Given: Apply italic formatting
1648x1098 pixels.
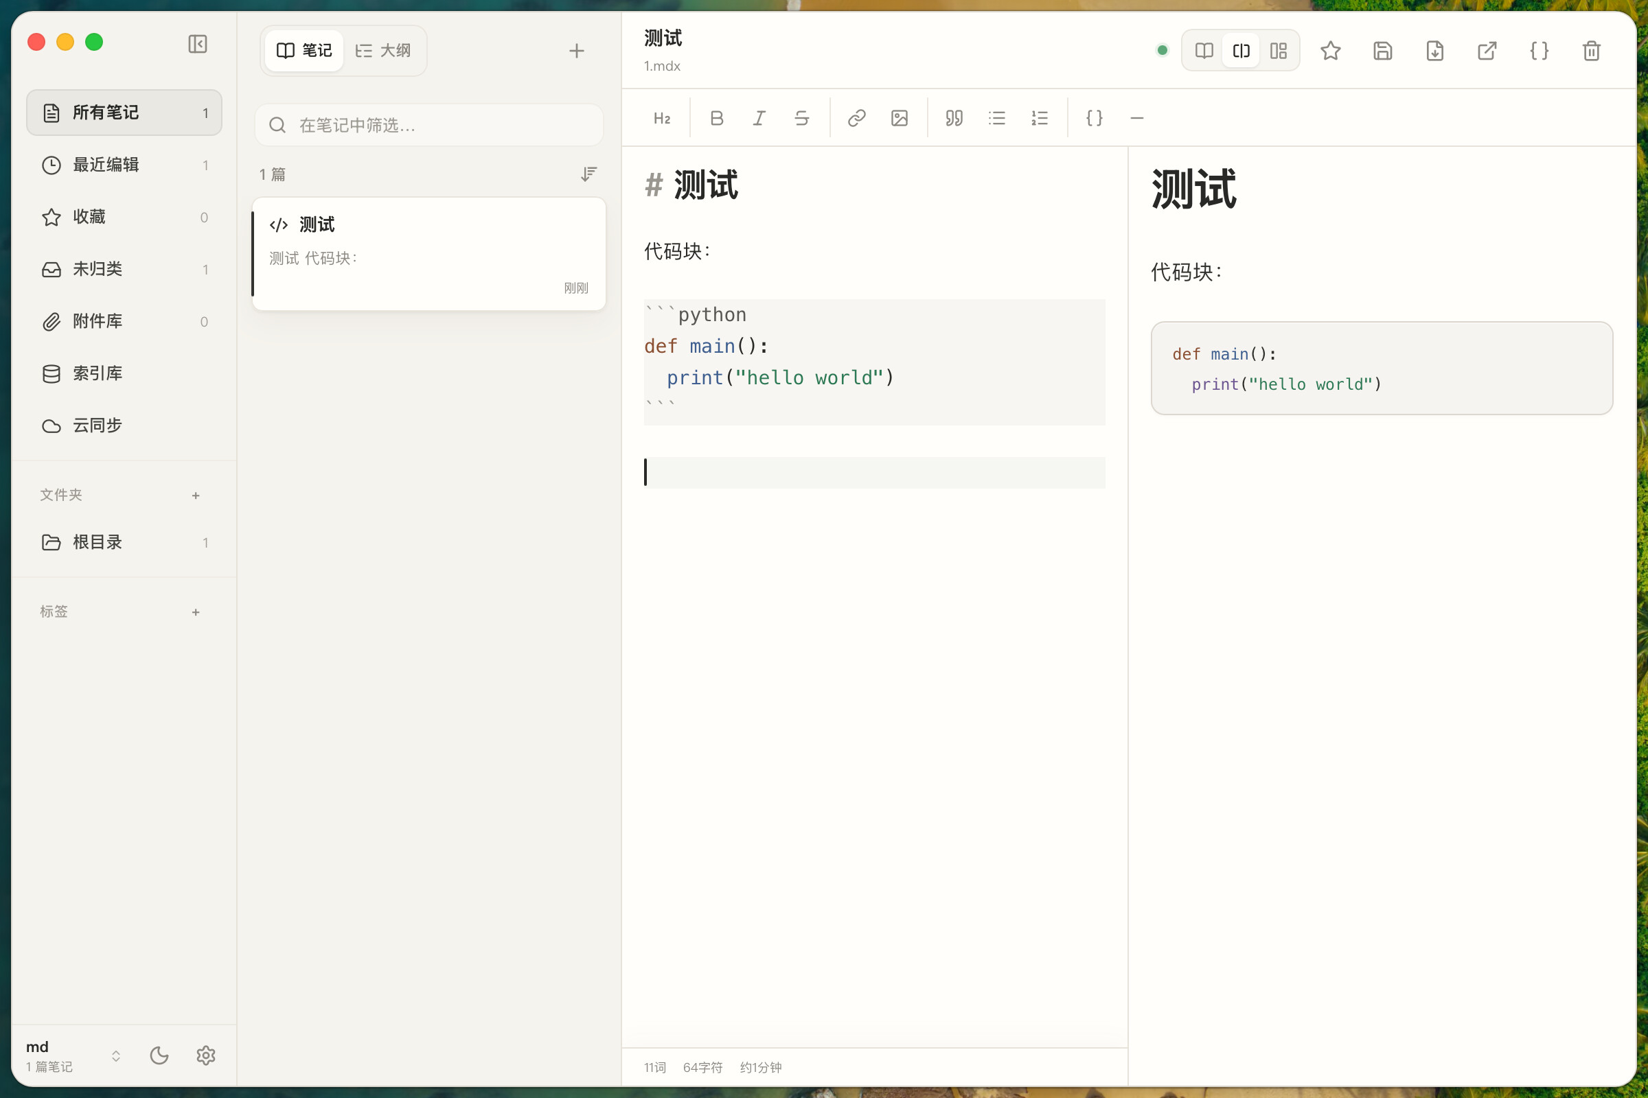Looking at the screenshot, I should [759, 118].
